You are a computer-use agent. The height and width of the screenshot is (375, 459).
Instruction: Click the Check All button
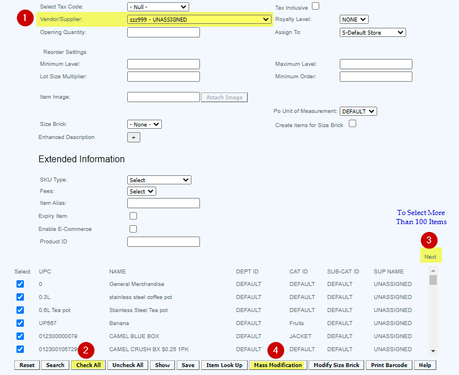[88, 365]
